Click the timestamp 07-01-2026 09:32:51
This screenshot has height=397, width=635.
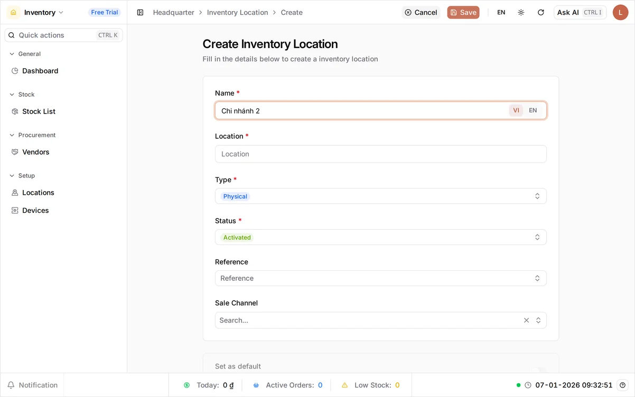point(574,385)
